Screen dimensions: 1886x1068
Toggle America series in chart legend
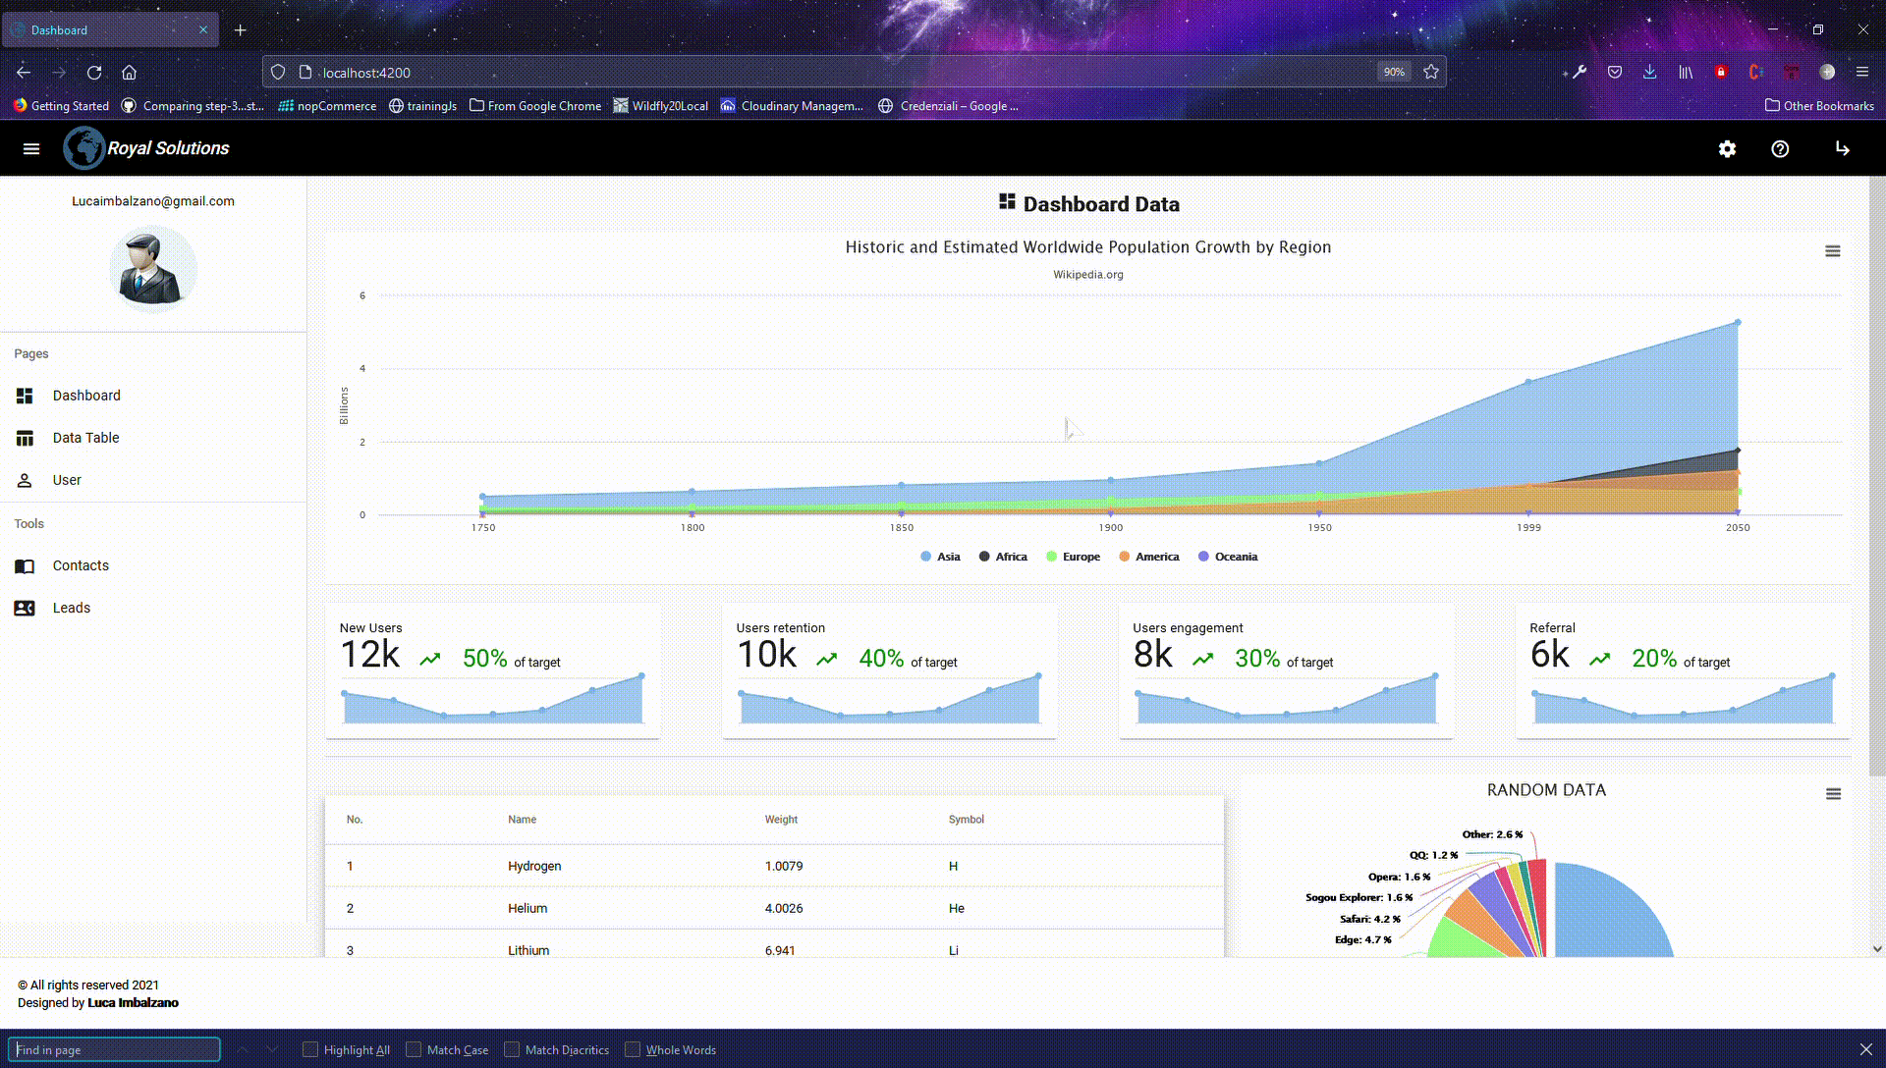[1148, 557]
